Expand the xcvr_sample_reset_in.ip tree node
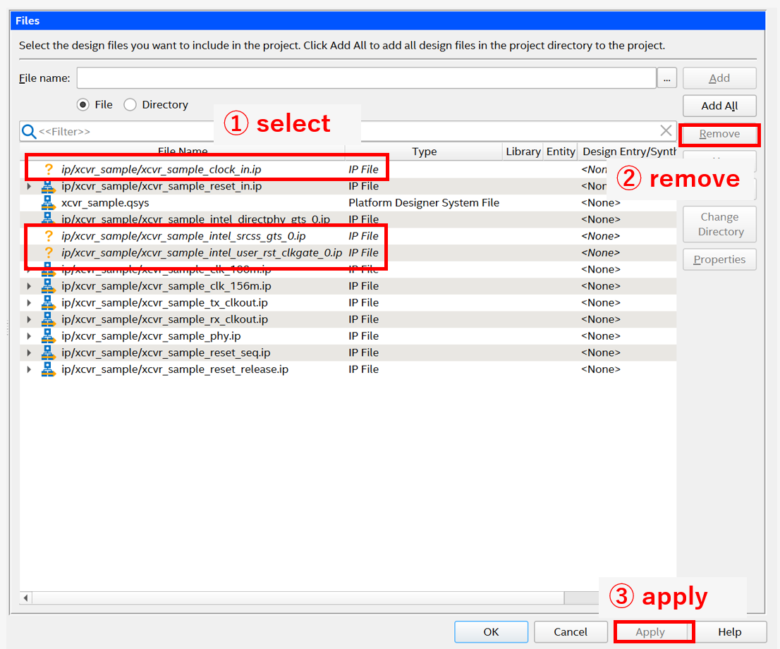 pos(29,186)
